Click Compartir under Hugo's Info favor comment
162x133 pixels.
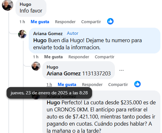pos(91,22)
